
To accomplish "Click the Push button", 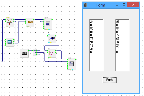I will 109,80.
